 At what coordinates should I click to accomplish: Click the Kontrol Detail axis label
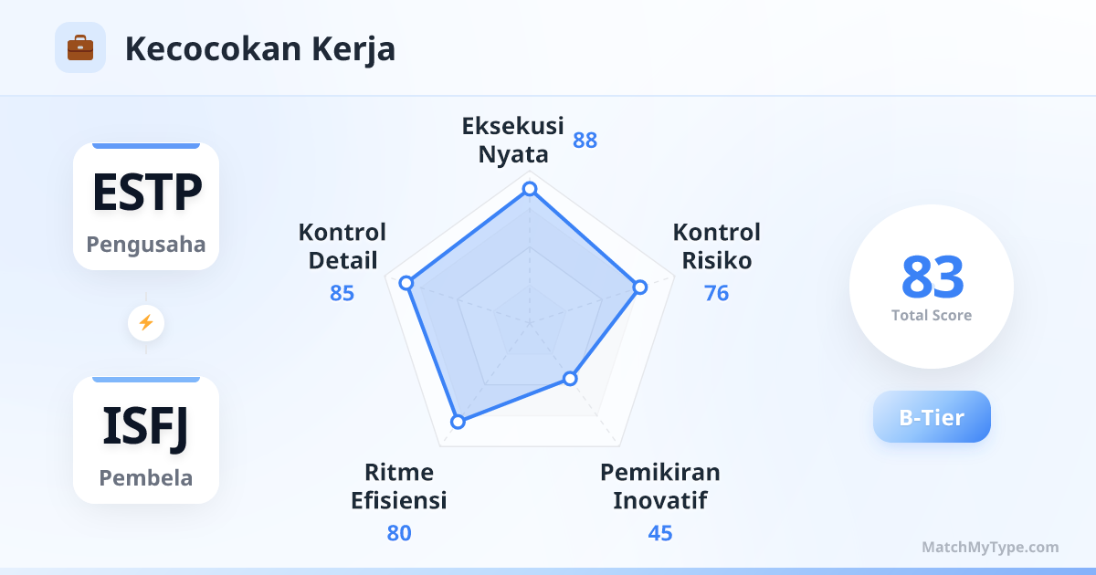click(342, 246)
